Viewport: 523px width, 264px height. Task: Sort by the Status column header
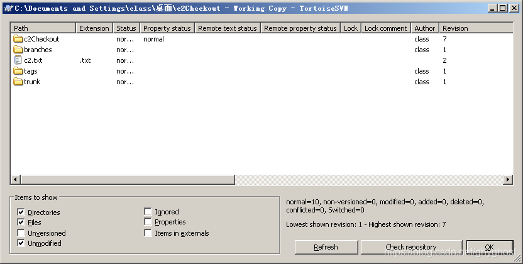pyautogui.click(x=126, y=28)
